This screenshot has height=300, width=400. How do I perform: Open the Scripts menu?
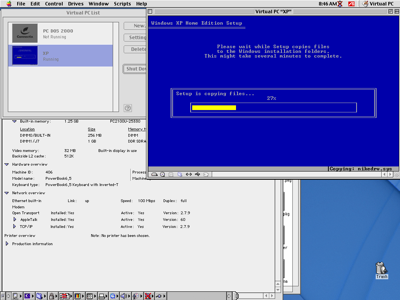pos(122,4)
